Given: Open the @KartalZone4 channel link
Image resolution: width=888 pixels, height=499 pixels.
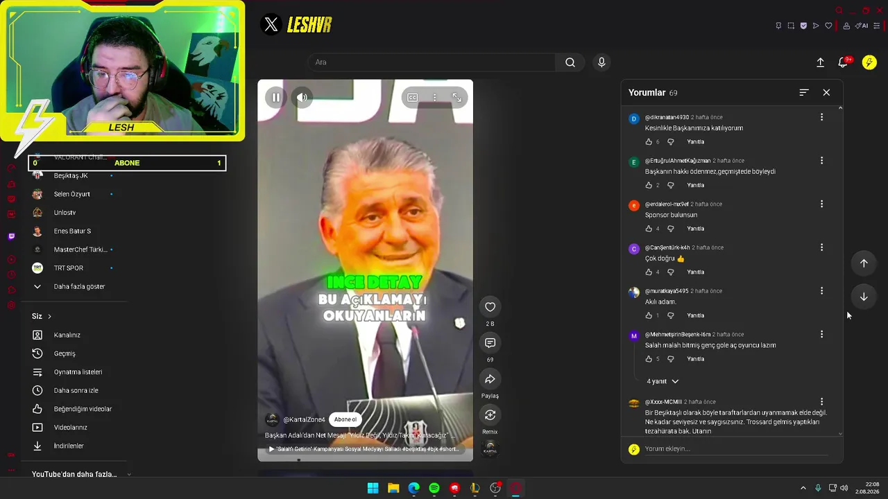Looking at the screenshot, I should (304, 420).
